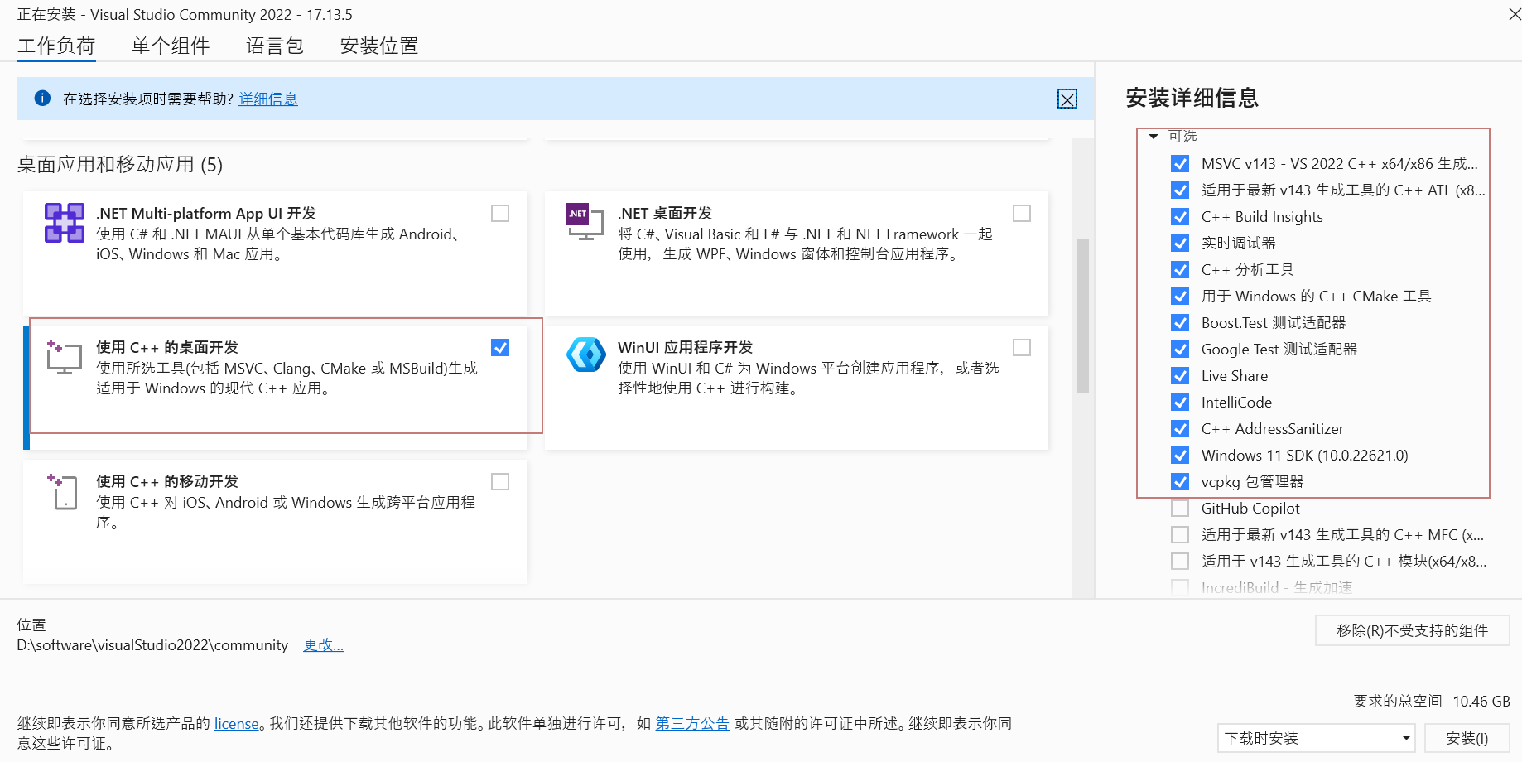
Task: Check the .NET 桌面开发 workload
Action: [x=1022, y=214]
